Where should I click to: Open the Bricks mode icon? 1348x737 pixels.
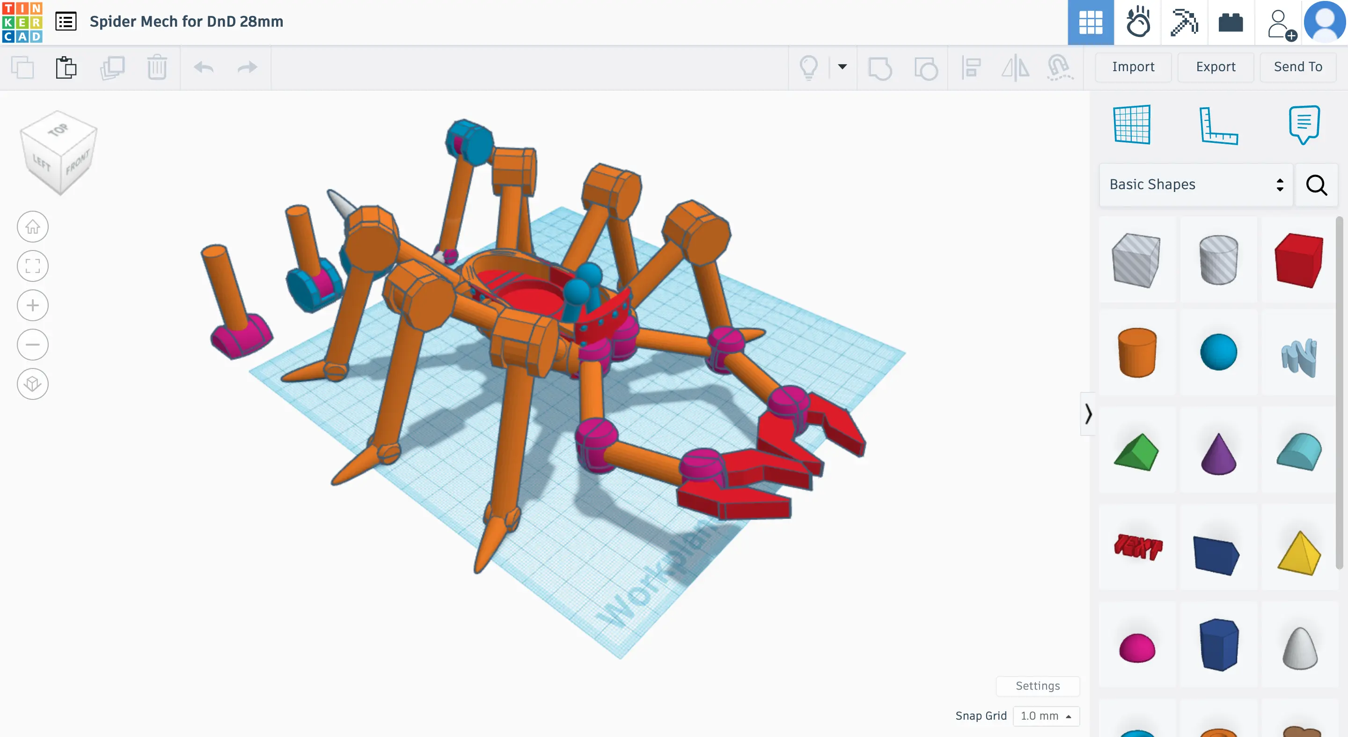[1231, 22]
